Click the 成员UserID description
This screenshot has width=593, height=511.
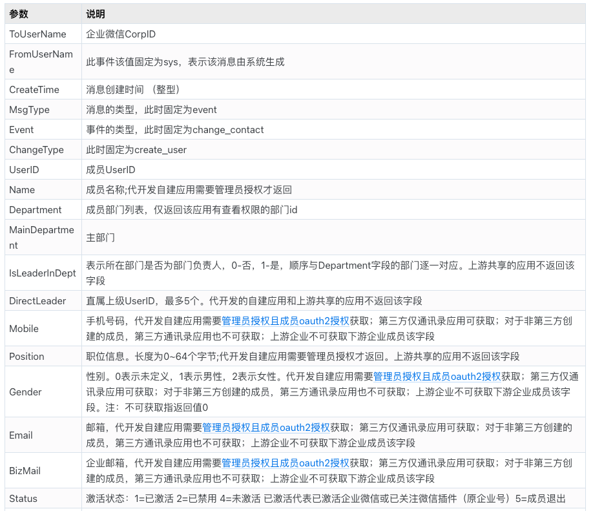111,170
